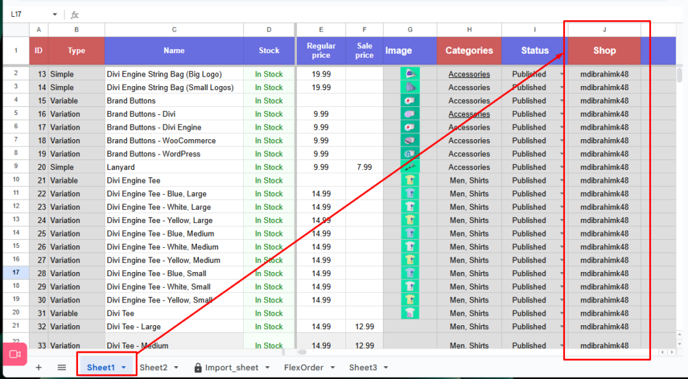Switch to Sheet2 tab

coord(154,368)
